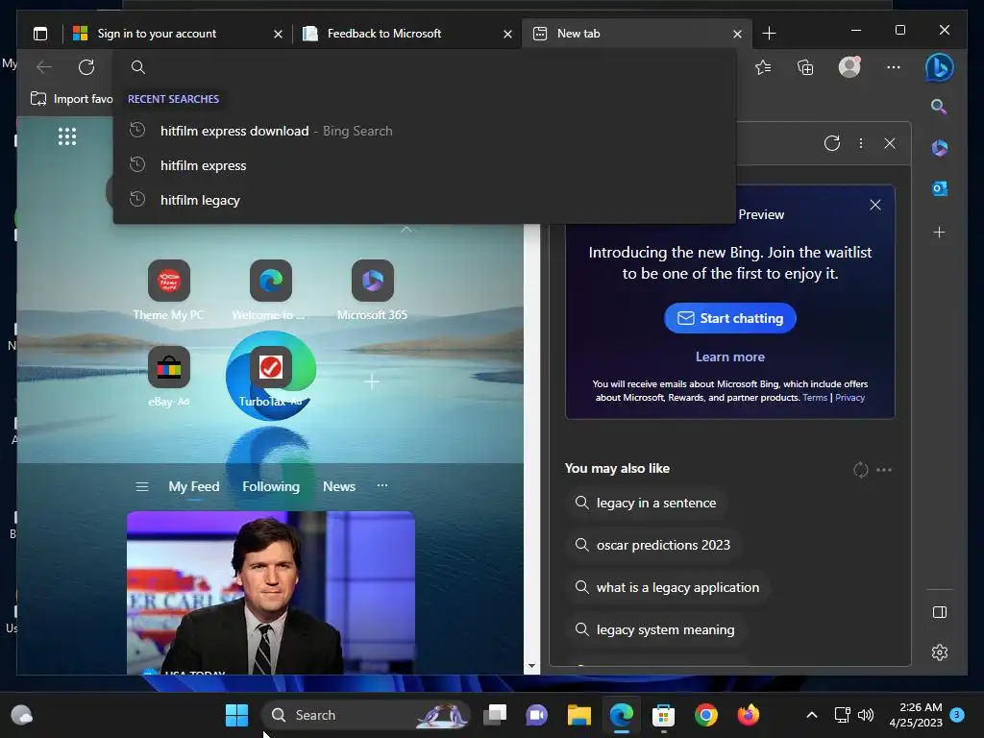Click the browser back arrow
Viewport: 984px width, 738px height.
tap(44, 67)
